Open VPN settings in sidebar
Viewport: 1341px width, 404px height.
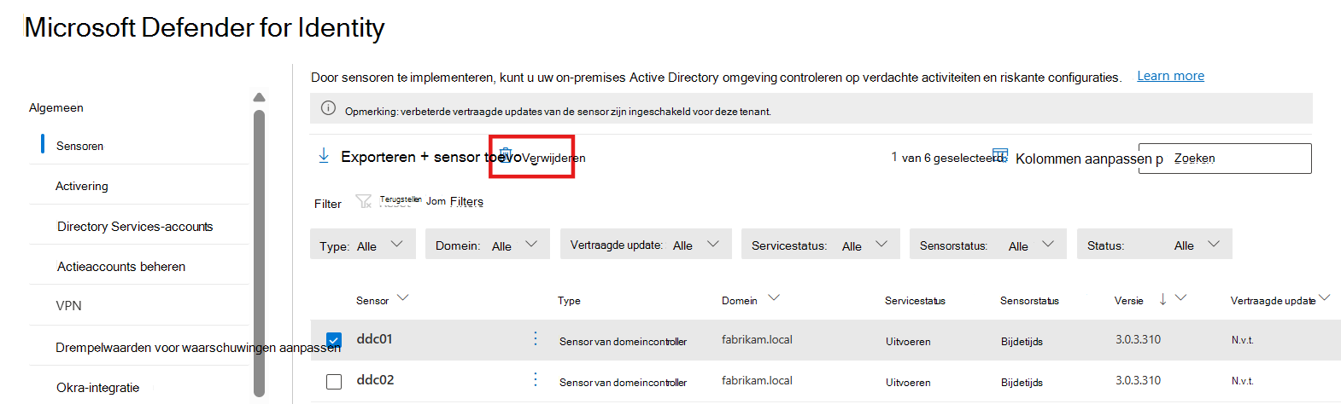pos(68,305)
